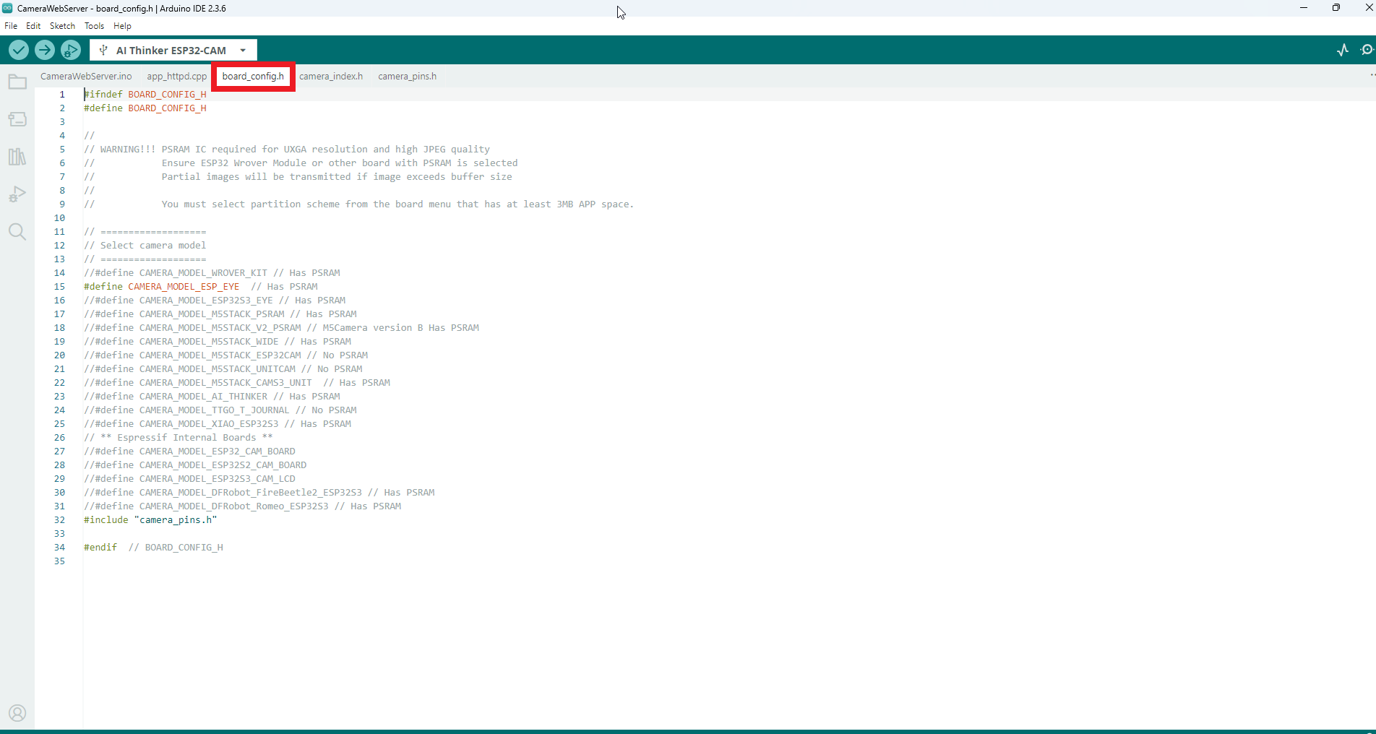Click the Upload arrow icon
The height and width of the screenshot is (734, 1376).
coord(45,50)
